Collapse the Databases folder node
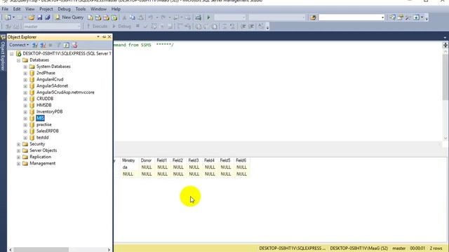449x252 pixels. point(18,60)
